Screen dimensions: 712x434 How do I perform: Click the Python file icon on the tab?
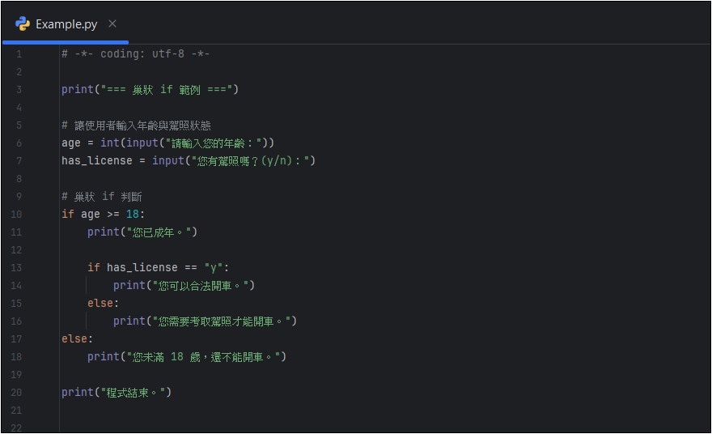pyautogui.click(x=22, y=23)
